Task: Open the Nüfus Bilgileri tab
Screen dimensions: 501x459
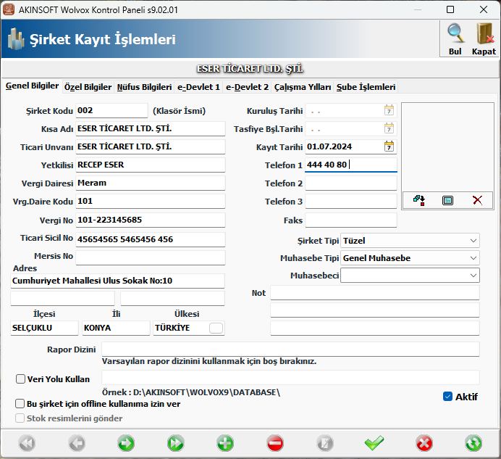Action: (144, 87)
